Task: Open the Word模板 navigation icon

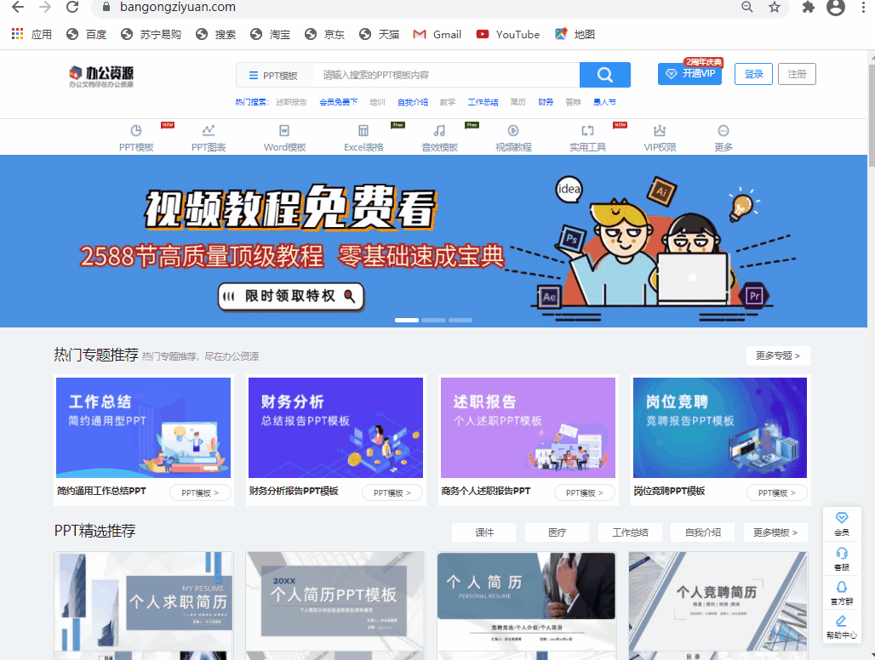Action: pyautogui.click(x=284, y=131)
